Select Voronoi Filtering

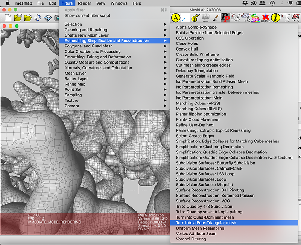click(x=234, y=239)
